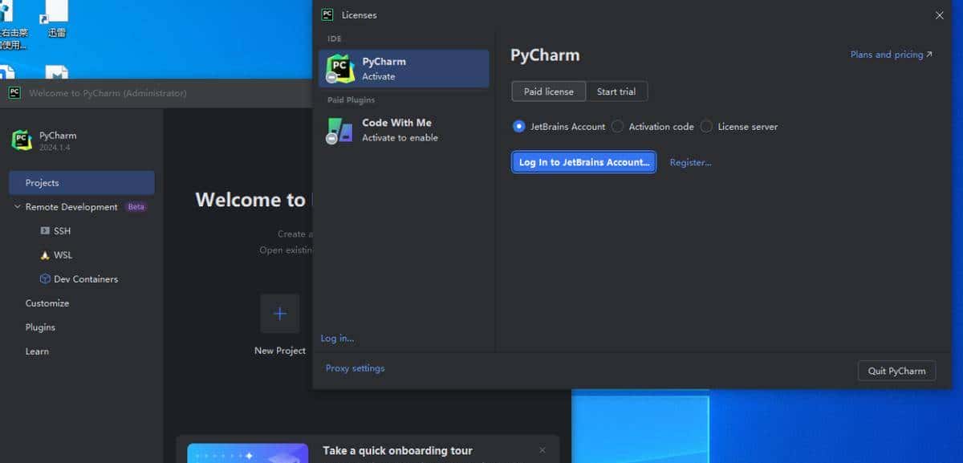This screenshot has height=463, width=963.
Task: Click Log In to JetBrains Account
Action: 583,162
